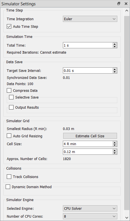Enable Track Collisions
Viewport: 130px width, 221px height.
[9, 177]
